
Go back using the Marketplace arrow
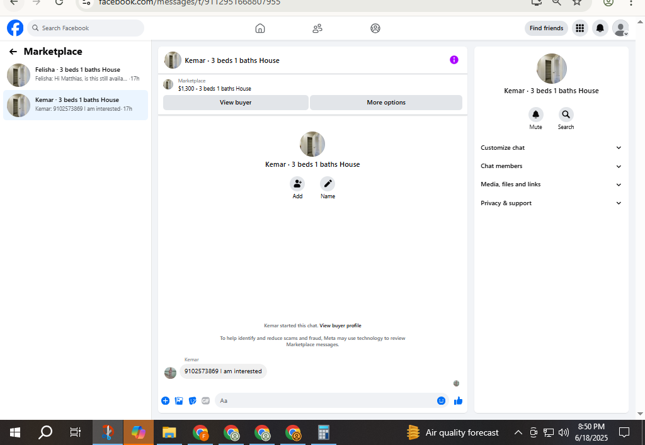[x=13, y=52]
